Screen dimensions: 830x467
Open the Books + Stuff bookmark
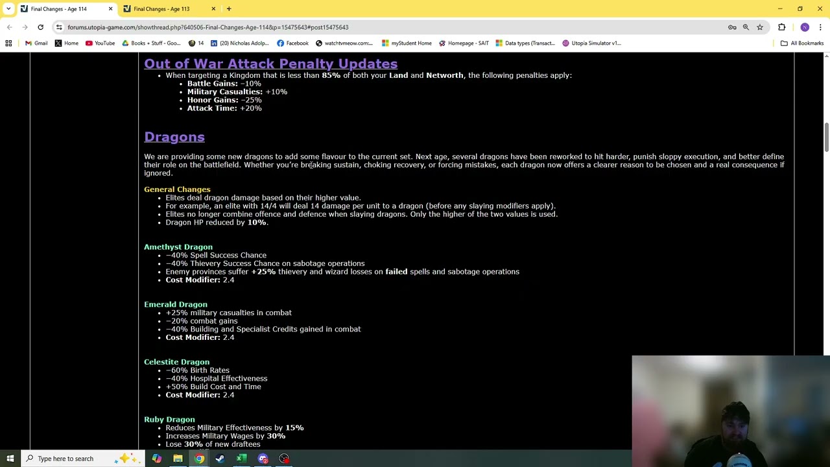click(152, 43)
